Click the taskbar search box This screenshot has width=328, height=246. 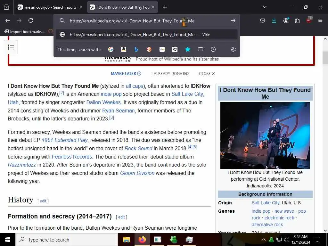point(67,240)
